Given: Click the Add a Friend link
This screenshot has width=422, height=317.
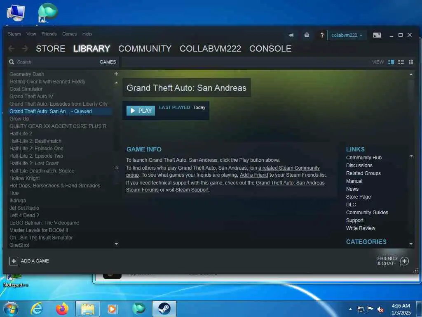Looking at the screenshot, I should click(254, 175).
